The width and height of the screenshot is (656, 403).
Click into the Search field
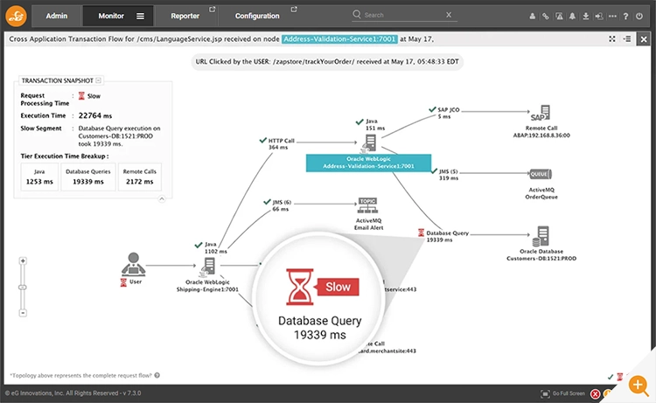[403, 15]
